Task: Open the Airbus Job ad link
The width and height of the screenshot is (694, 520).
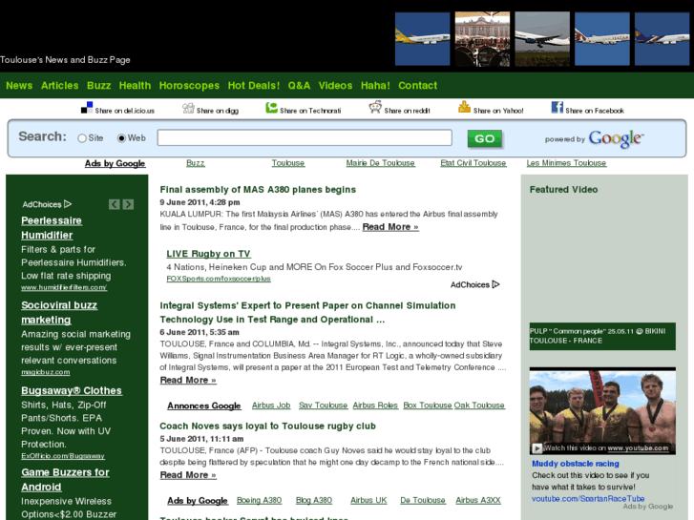Action: (271, 405)
